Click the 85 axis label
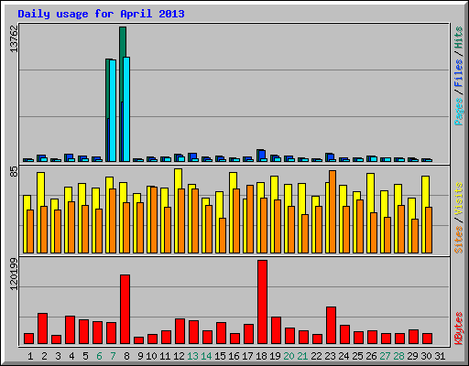 (x=14, y=172)
